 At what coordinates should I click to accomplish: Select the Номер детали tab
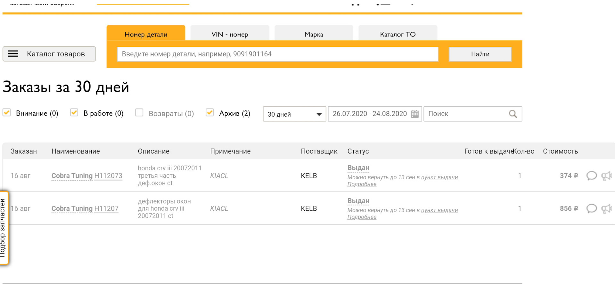[x=146, y=33]
